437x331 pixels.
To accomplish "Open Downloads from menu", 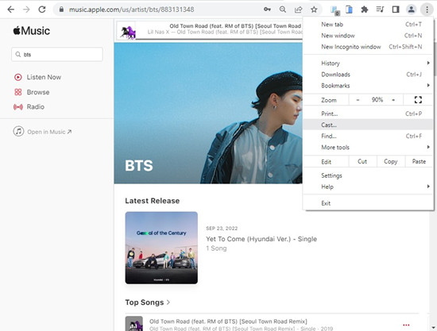I will (368, 75).
